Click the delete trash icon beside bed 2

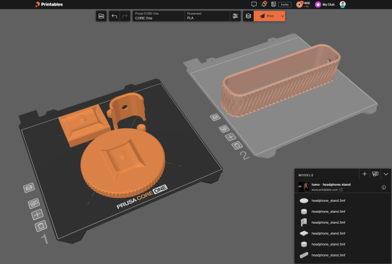(x=237, y=145)
